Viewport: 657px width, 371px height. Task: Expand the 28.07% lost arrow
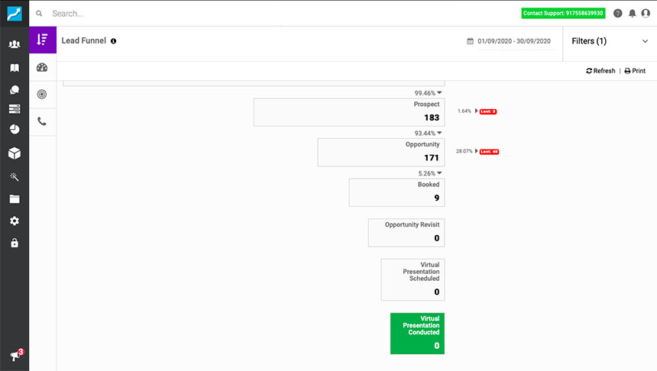coord(476,150)
